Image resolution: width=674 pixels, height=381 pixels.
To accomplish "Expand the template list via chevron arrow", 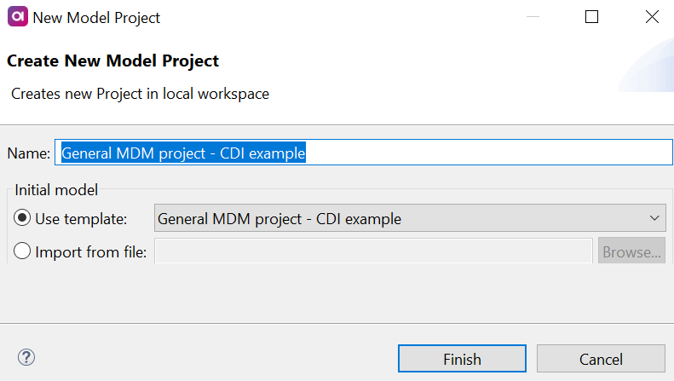I will [x=654, y=218].
